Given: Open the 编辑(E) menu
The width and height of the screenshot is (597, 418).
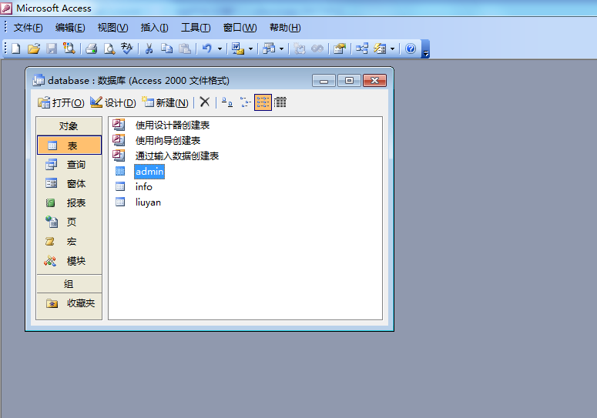Looking at the screenshot, I should (x=70, y=28).
